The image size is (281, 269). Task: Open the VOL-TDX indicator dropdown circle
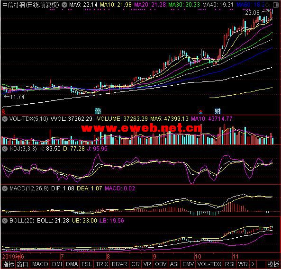coord(5,118)
